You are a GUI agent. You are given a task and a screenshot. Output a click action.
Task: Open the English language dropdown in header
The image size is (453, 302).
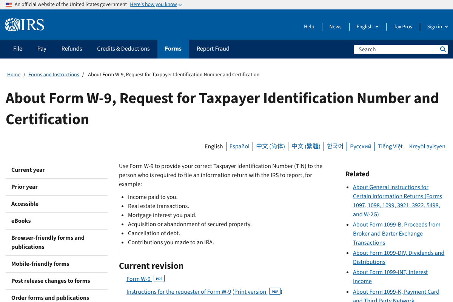[x=367, y=26]
